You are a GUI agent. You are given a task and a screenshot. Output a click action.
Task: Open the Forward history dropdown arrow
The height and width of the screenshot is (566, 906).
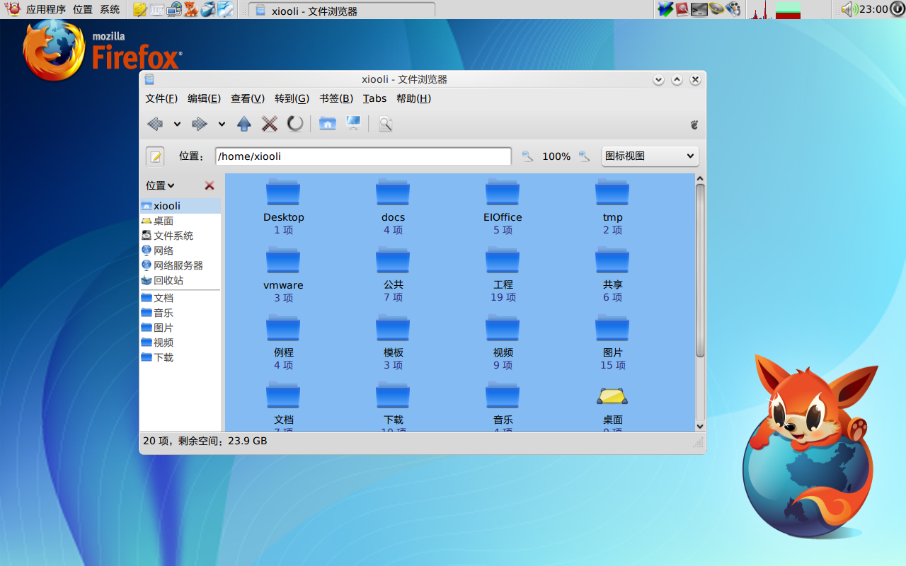(222, 124)
